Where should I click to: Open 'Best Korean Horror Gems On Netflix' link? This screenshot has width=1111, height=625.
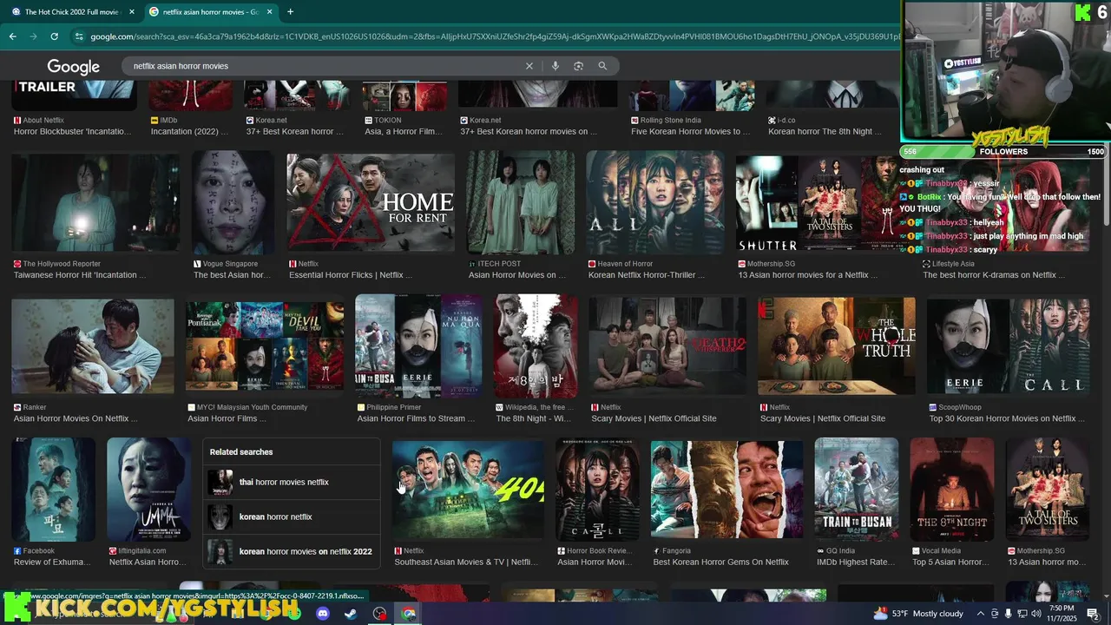click(721, 562)
